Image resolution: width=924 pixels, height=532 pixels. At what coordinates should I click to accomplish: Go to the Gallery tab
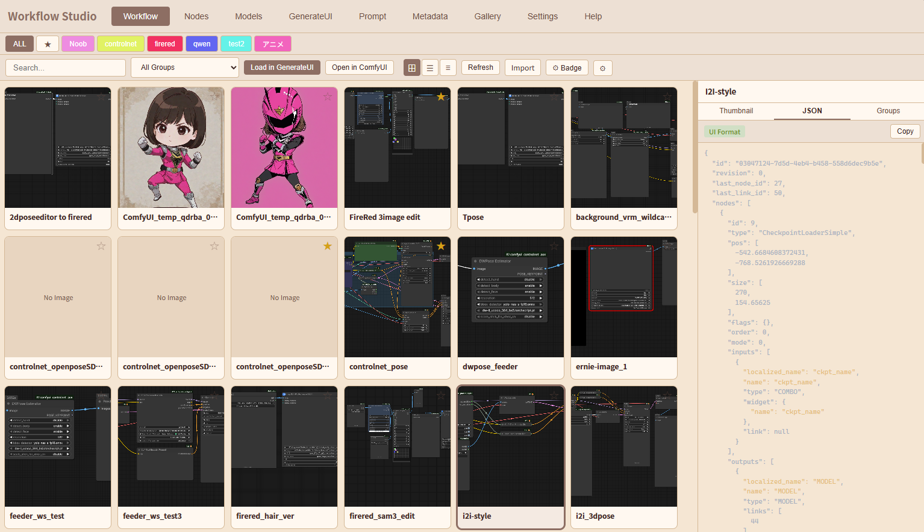pos(487,16)
